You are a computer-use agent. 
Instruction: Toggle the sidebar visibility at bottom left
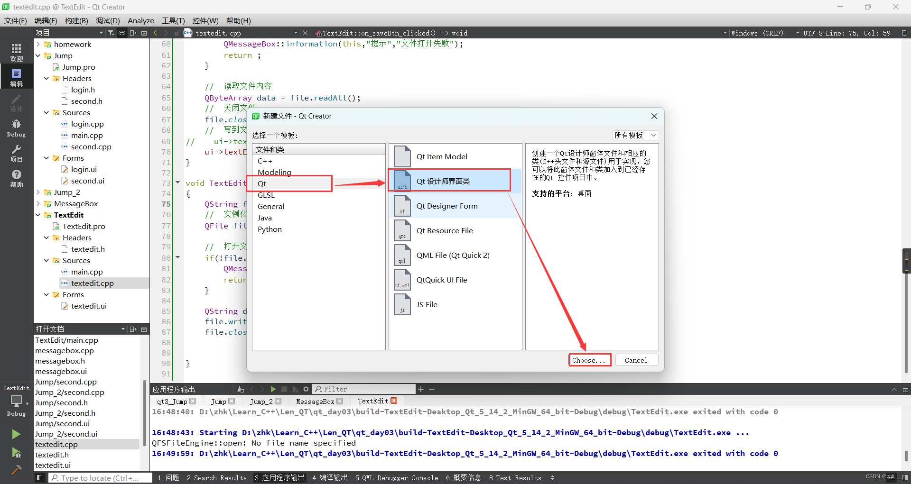[x=40, y=478]
